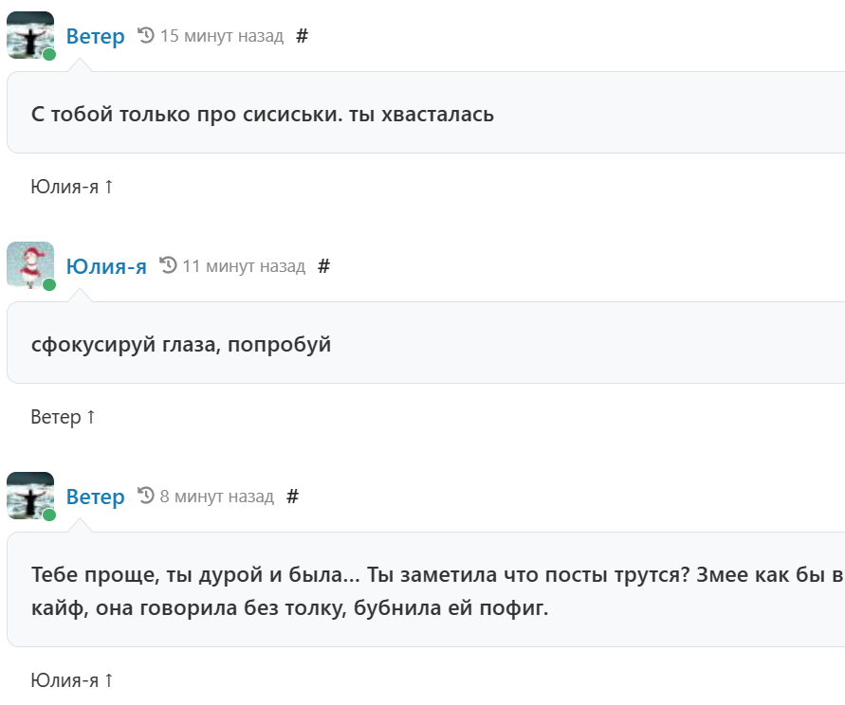Click the clock icon beside 8 минут назад
The width and height of the screenshot is (845, 705).
point(145,496)
